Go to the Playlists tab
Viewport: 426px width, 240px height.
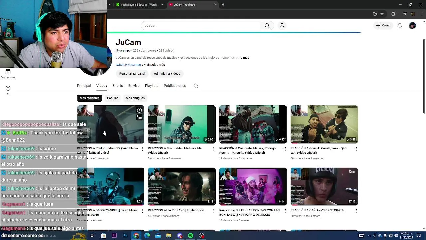[x=152, y=86]
